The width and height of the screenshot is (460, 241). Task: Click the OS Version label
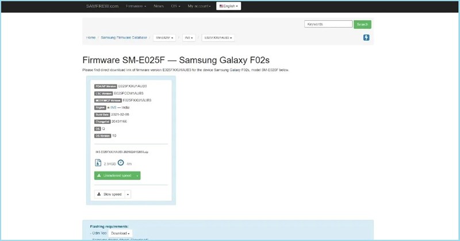click(x=103, y=136)
